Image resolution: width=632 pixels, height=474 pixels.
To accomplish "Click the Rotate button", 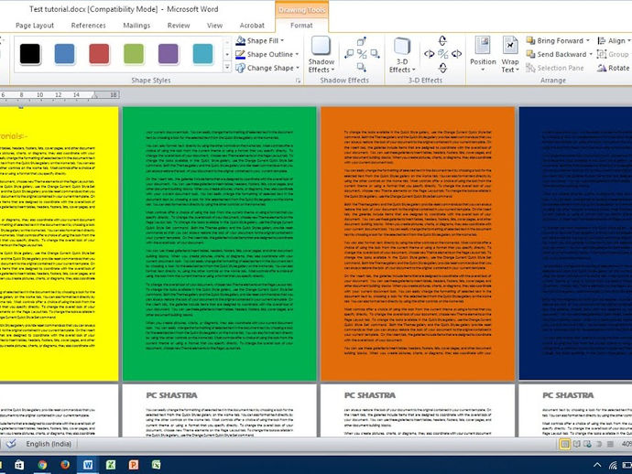I will click(613, 68).
